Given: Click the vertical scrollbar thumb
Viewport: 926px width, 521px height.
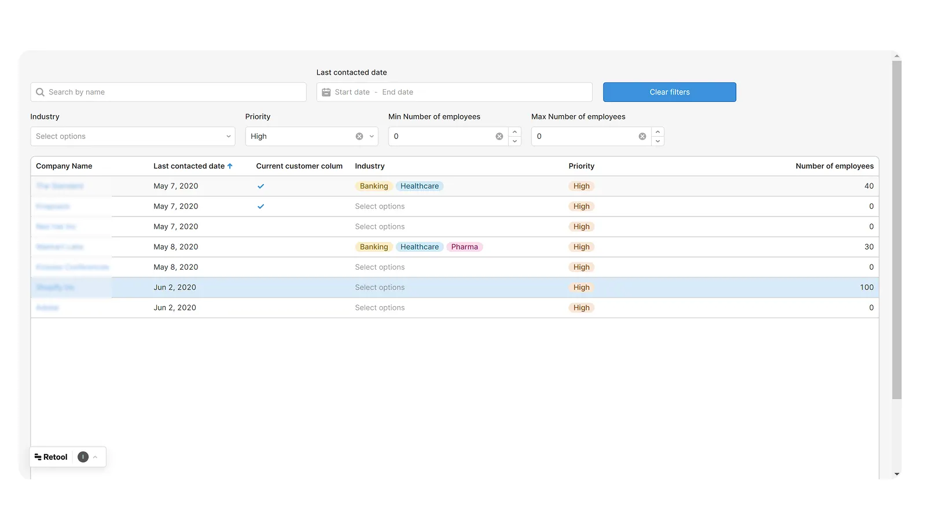Looking at the screenshot, I should click(x=897, y=230).
